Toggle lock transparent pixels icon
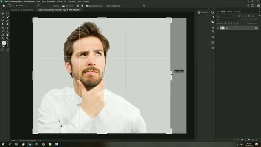This screenshot has height=147, width=261. 226,24
